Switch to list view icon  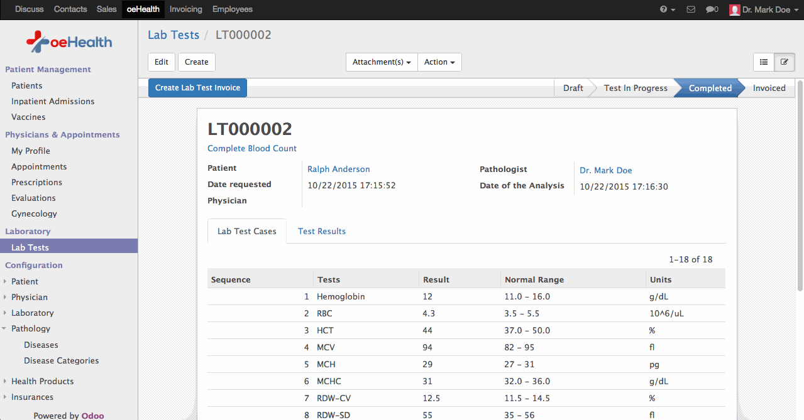[x=764, y=62]
